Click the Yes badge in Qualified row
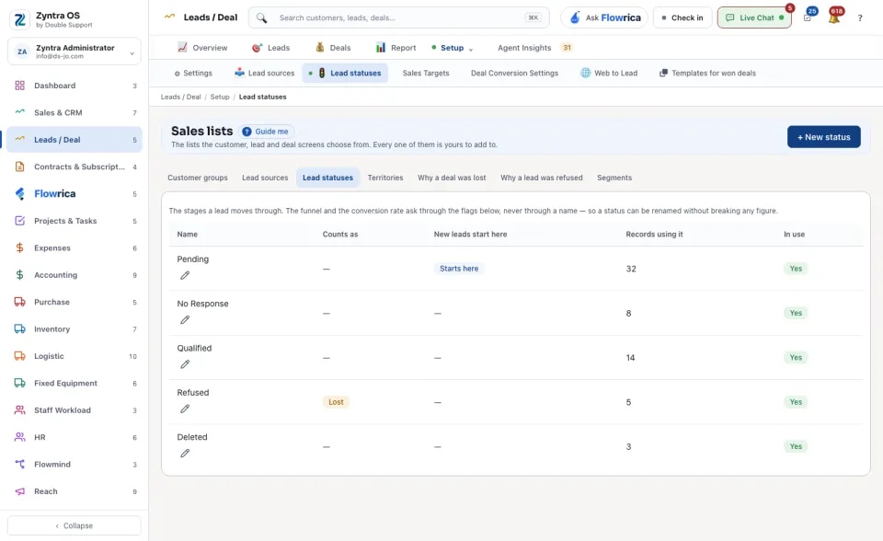883x541 pixels. (795, 357)
